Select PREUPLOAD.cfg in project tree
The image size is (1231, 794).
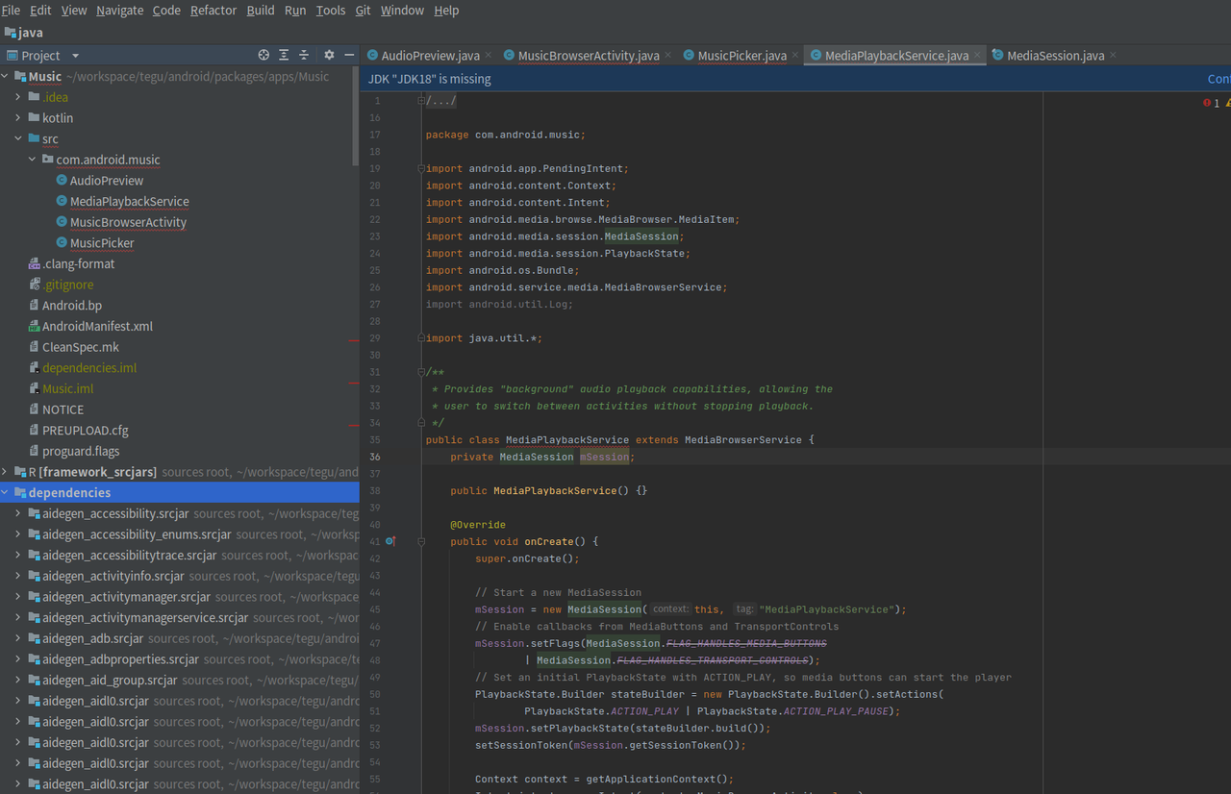(85, 431)
